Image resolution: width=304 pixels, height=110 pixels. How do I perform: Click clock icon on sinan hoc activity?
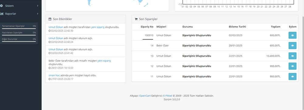[x=50, y=79]
